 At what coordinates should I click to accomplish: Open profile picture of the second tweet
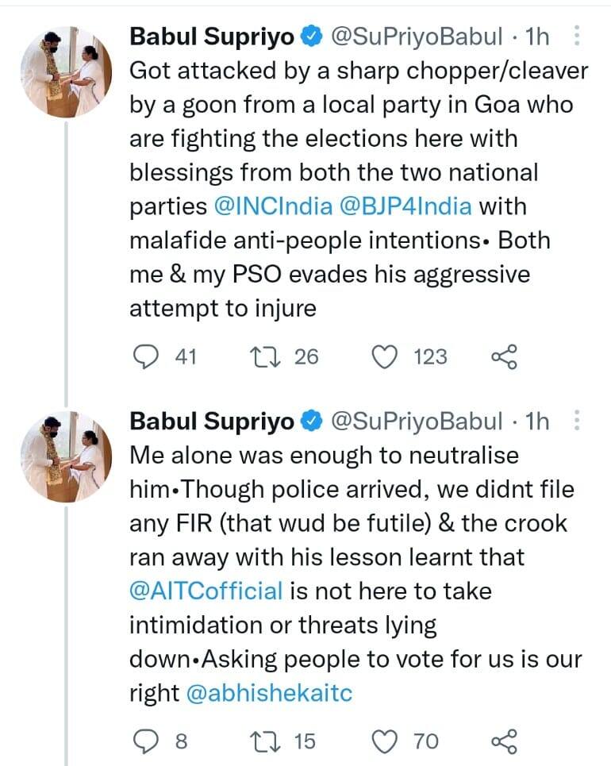pyautogui.click(x=67, y=456)
